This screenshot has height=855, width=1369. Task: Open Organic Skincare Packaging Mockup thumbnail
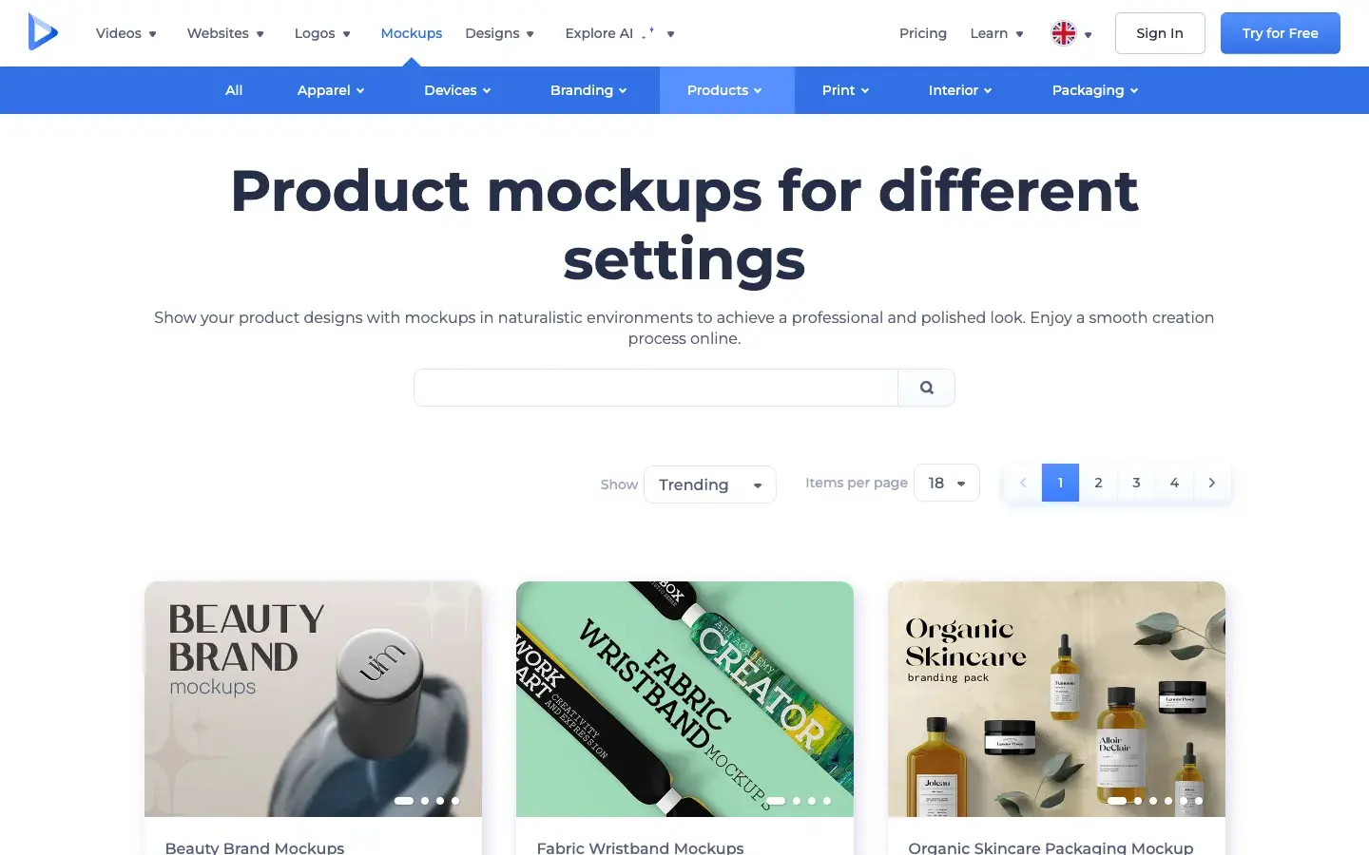[1055, 698]
